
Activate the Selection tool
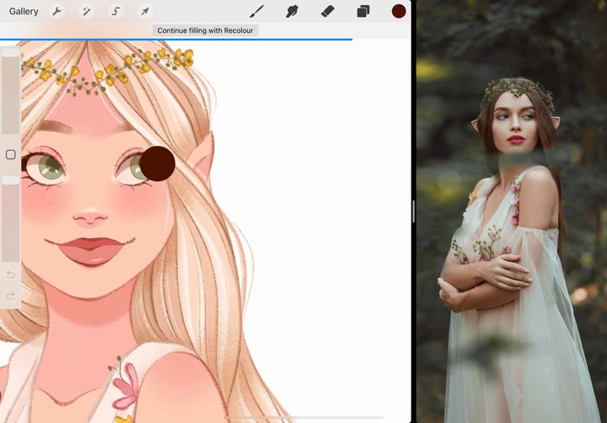[115, 12]
